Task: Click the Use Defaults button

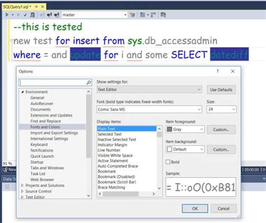Action: (x=221, y=90)
